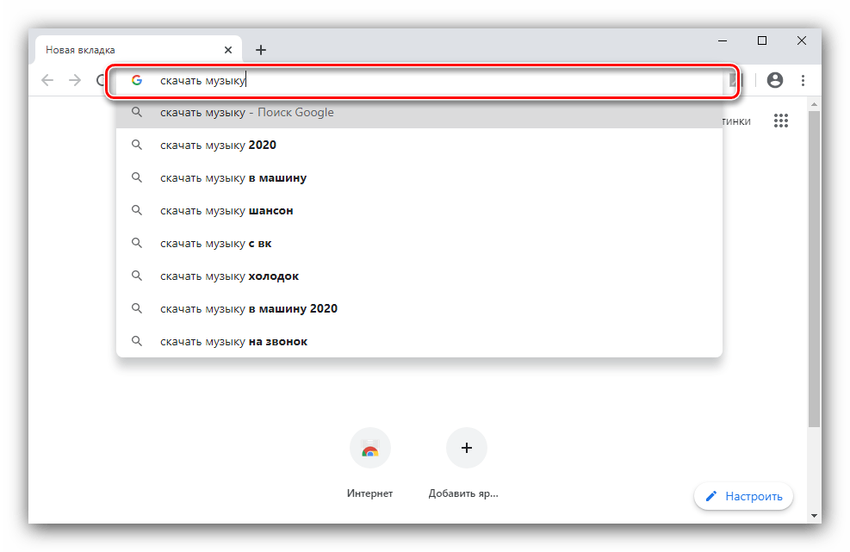This screenshot has width=850, height=552.
Task: Click the 'Настроить' customize button
Action: coord(743,496)
